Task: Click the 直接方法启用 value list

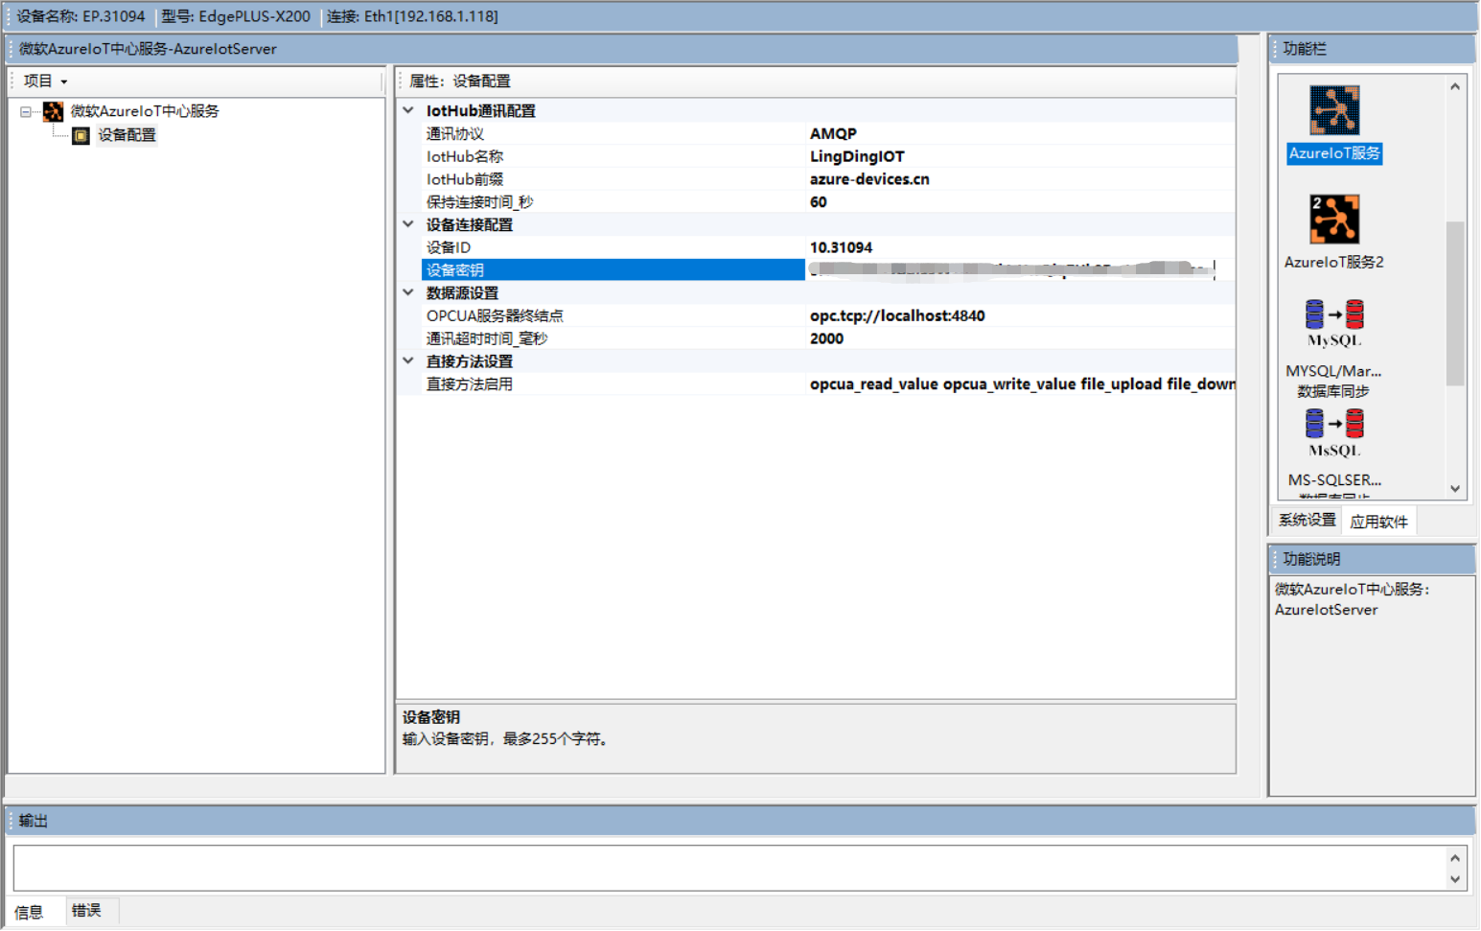Action: 1022,384
